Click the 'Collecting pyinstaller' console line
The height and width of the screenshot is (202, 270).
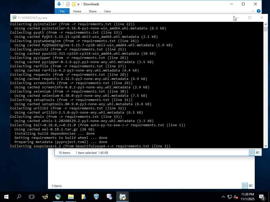pyautogui.click(x=72, y=24)
